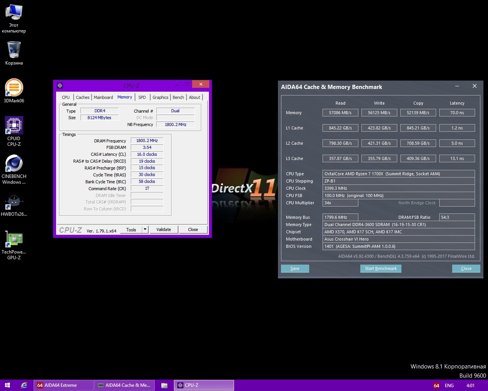Screen dimensions: 488x391
Task: Click Close button in AIDA64 benchmark
Action: pyautogui.click(x=466, y=268)
